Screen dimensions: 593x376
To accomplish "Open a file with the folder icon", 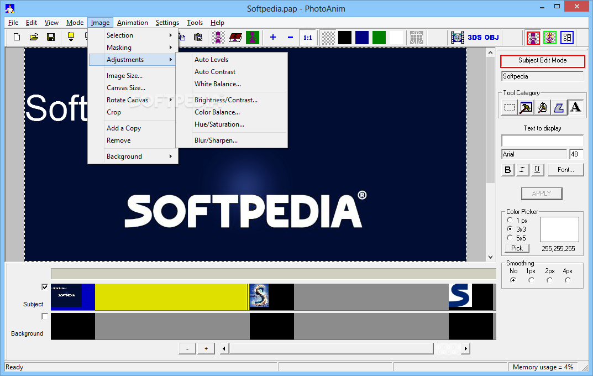I will 34,37.
